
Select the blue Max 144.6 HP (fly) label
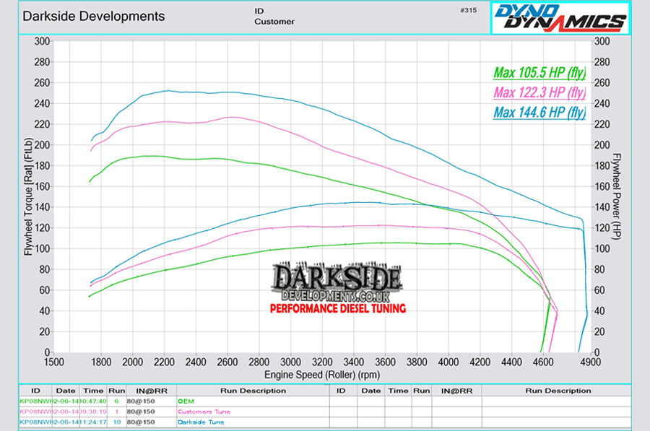[539, 113]
